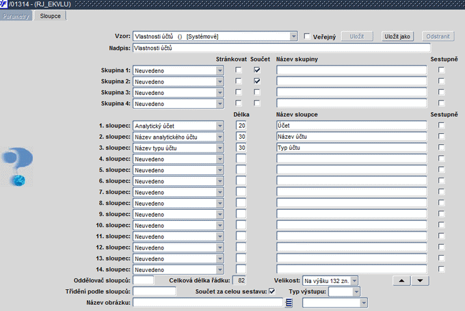Expand the 3. sloupec Název typu účtu dropdown
The width and height of the screenshot is (465, 311).
click(220, 148)
